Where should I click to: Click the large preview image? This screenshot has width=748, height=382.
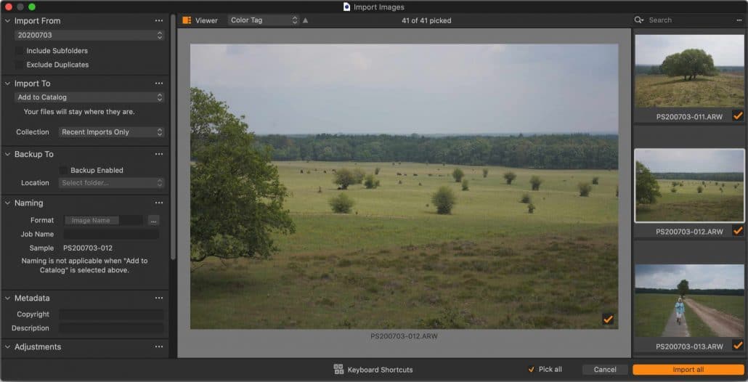point(404,187)
